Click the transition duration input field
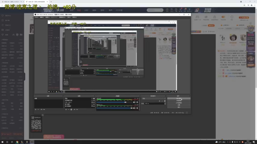 (155, 103)
